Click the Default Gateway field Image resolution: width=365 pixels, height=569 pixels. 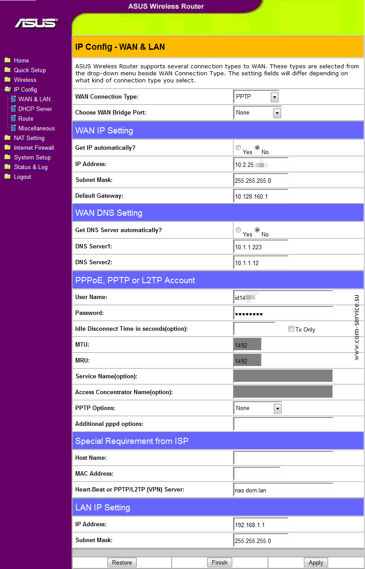[x=261, y=196]
